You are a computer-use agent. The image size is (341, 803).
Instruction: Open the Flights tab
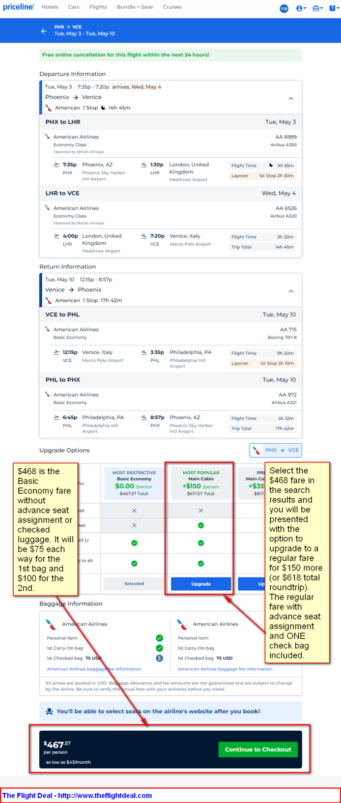click(x=98, y=7)
